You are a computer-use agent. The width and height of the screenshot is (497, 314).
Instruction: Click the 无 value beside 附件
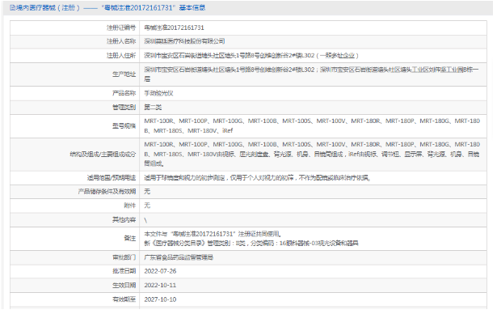tap(147, 206)
